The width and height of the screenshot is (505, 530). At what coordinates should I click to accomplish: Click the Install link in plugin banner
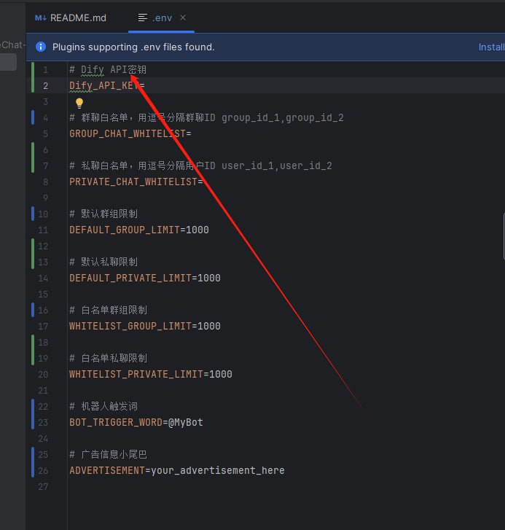pyautogui.click(x=491, y=47)
